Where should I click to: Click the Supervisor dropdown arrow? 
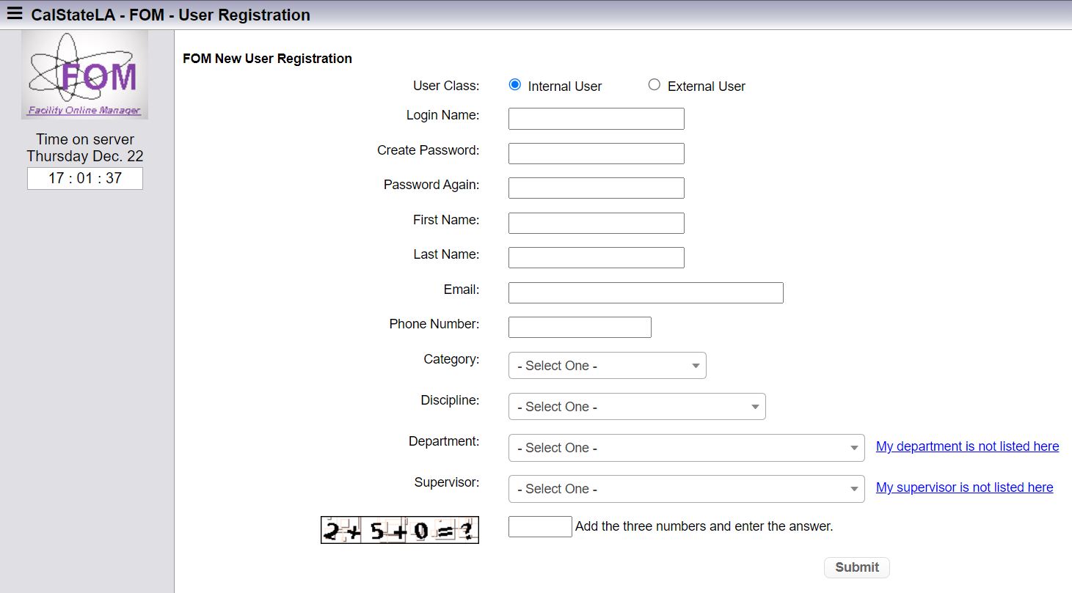pyautogui.click(x=853, y=488)
